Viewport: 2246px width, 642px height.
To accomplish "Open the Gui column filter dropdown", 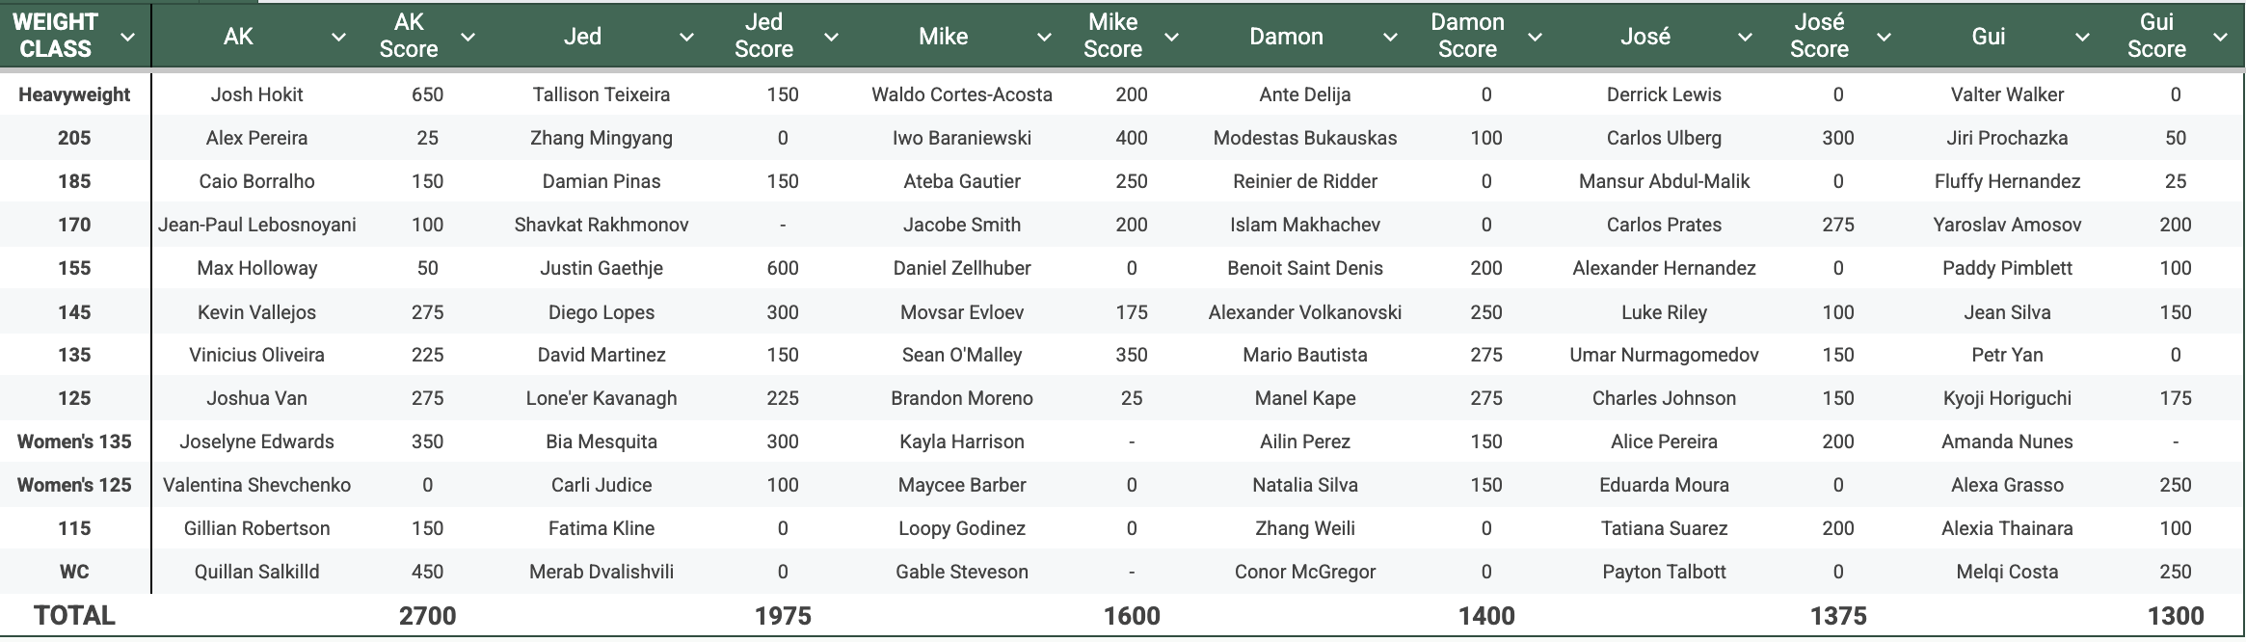I will pos(2082,37).
